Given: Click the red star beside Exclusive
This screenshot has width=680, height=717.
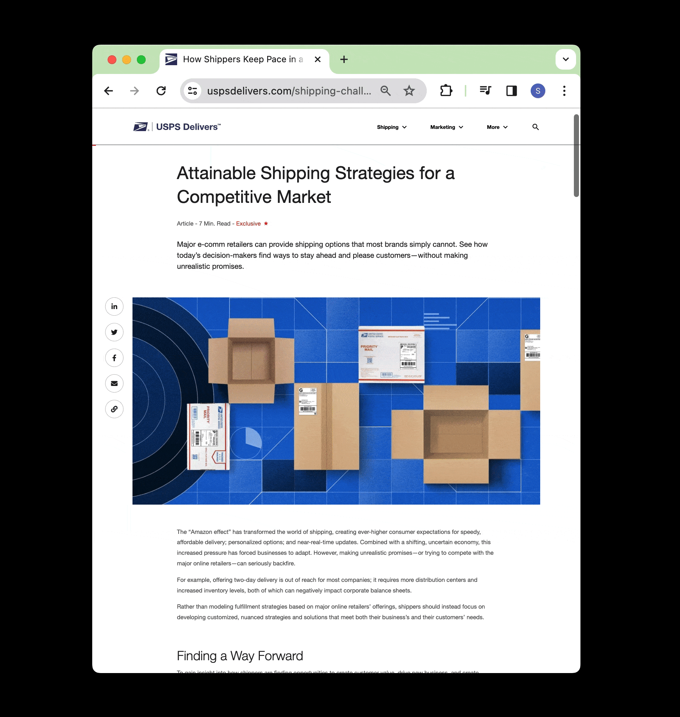Looking at the screenshot, I should click(x=266, y=223).
